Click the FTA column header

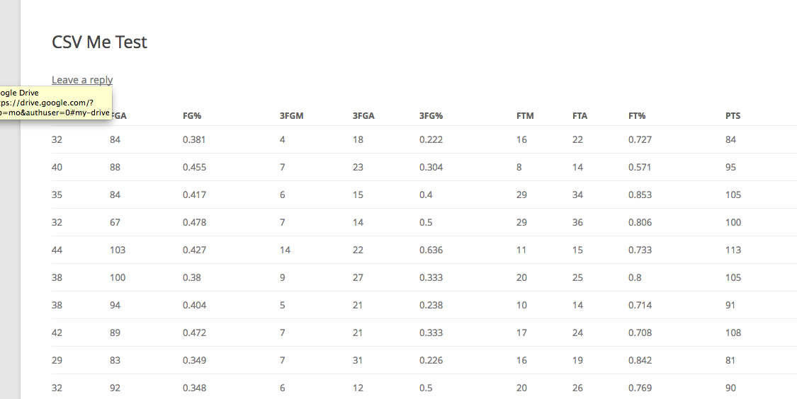580,116
